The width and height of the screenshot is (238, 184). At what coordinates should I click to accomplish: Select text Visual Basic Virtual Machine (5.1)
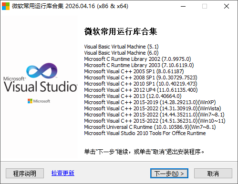[x=121, y=47]
